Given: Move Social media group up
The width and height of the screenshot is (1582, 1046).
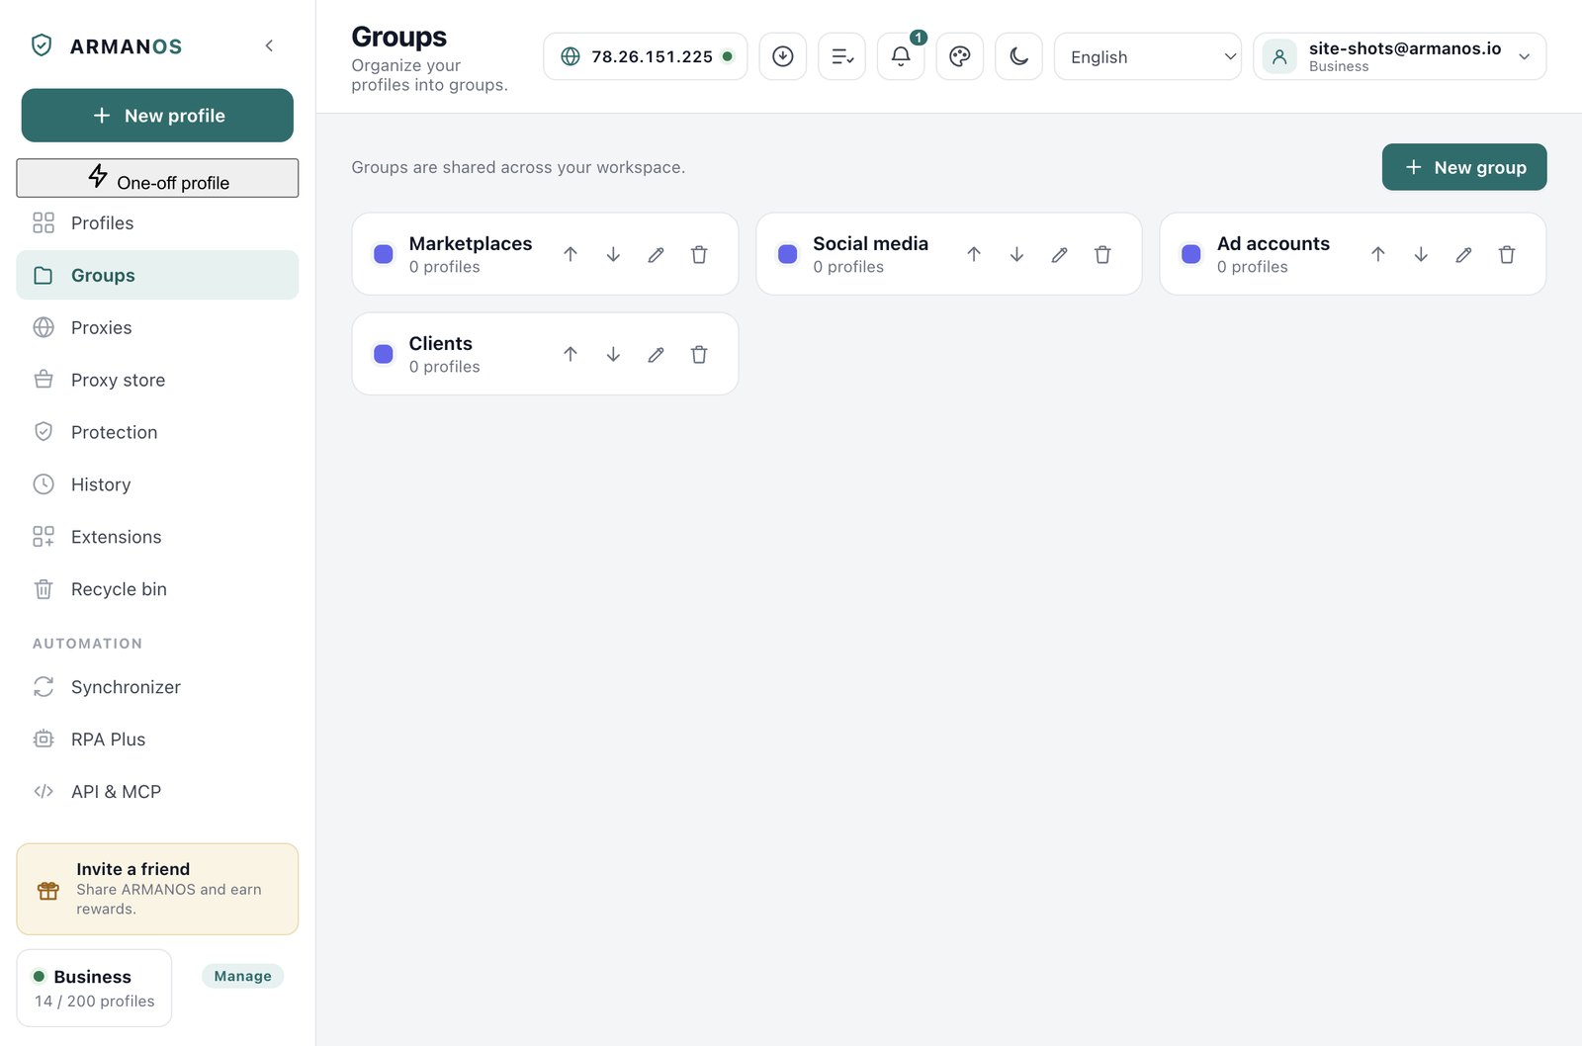Looking at the screenshot, I should (x=974, y=254).
